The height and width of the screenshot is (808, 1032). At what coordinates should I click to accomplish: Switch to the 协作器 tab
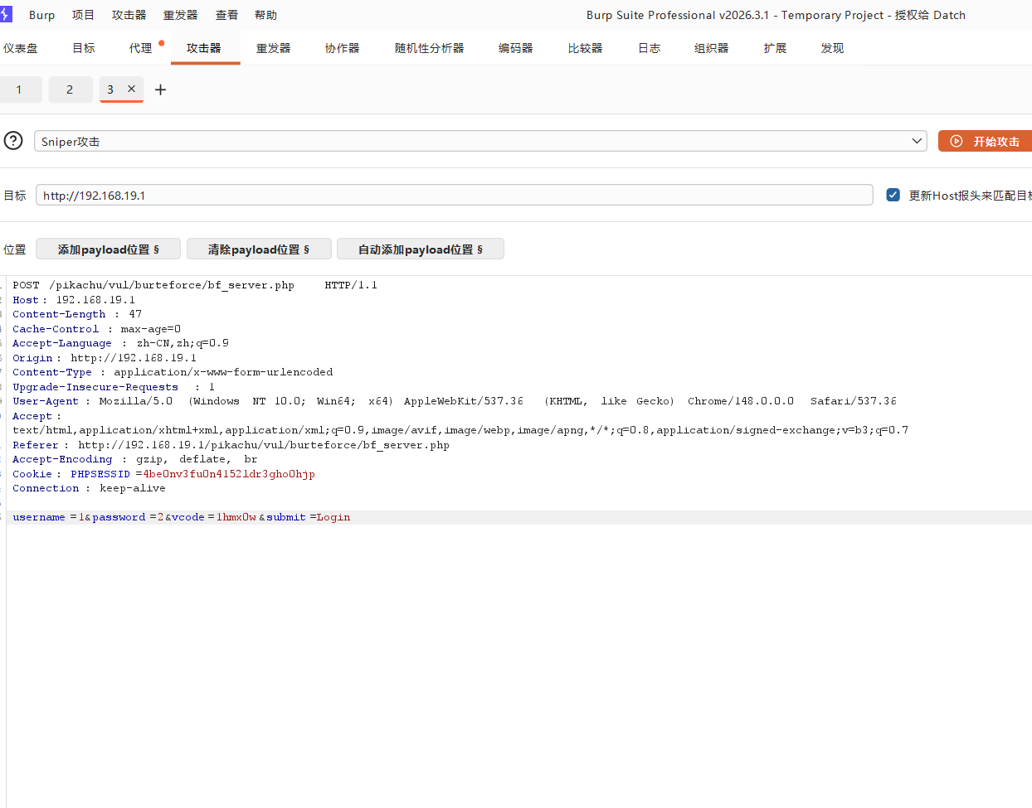[x=343, y=48]
